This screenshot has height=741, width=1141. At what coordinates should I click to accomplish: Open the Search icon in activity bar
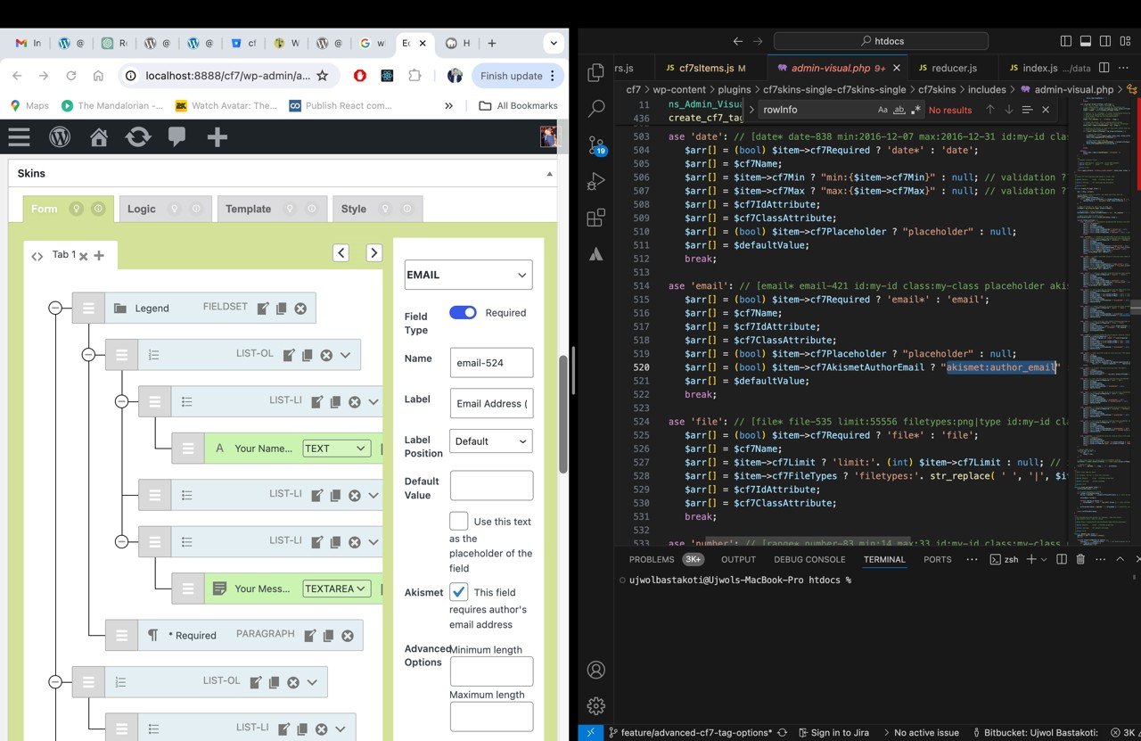[x=596, y=108]
